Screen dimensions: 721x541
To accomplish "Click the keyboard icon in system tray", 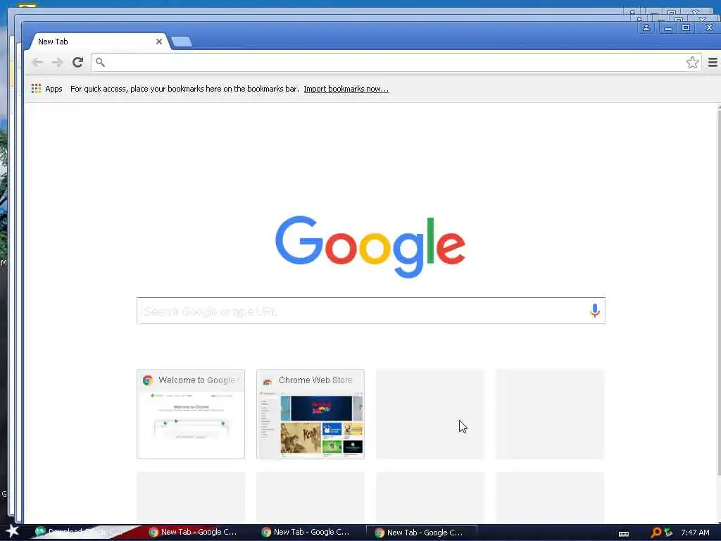I will point(624,534).
